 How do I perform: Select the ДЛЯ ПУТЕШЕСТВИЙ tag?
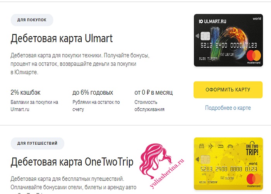pos(37,144)
